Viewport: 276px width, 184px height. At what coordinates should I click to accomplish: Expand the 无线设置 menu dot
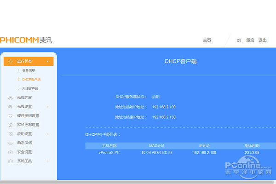tap(47, 107)
